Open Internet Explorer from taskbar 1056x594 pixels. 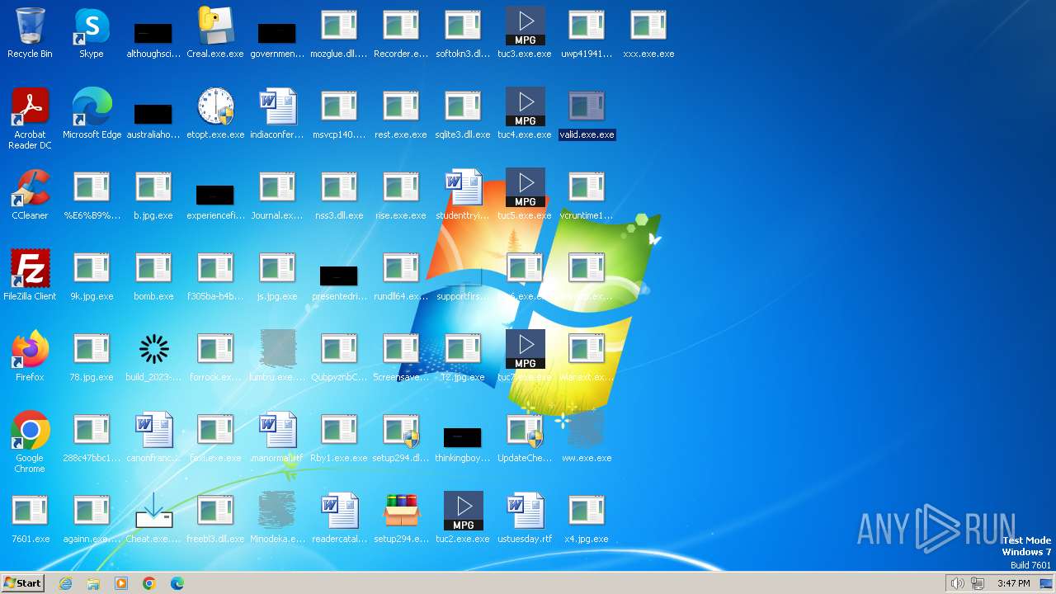click(x=66, y=583)
